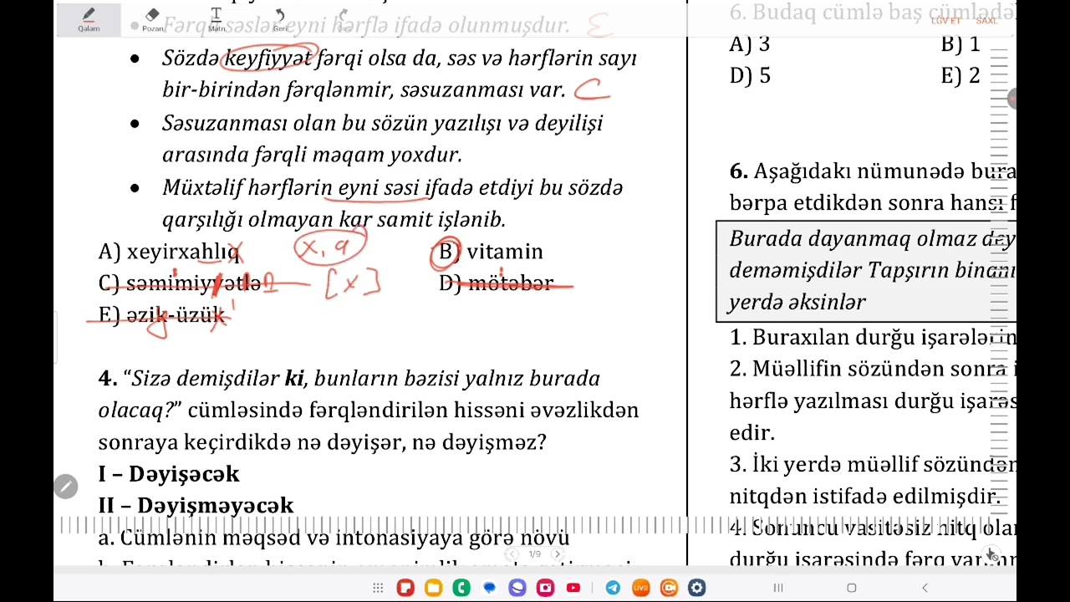Viewport: 1070px width, 602px height.
Task: Save annotations with SAXLA
Action: pos(987,20)
